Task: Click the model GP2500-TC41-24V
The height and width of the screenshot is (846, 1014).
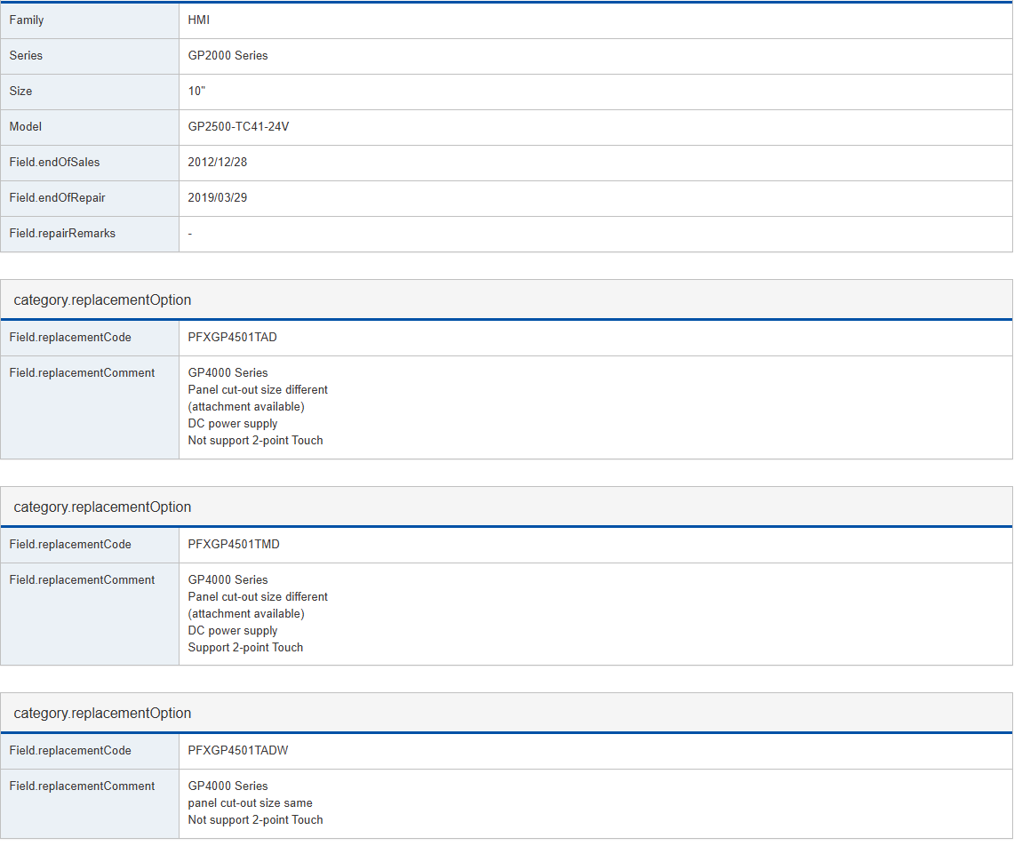Action: pyautogui.click(x=239, y=127)
